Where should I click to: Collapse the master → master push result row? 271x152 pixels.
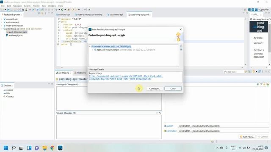(x=90, y=46)
